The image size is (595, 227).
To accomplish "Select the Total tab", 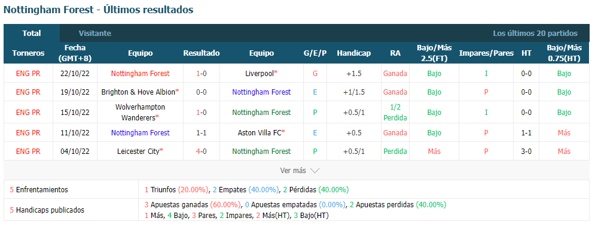I will coord(32,33).
